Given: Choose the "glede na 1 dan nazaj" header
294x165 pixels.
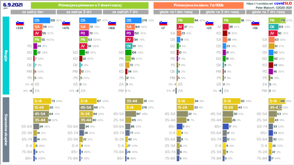Looking at the screenshot, I should (177, 12).
